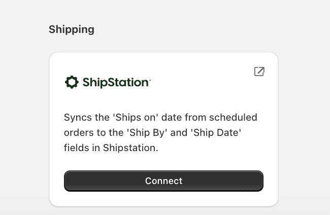Click the Shipping section heading

[x=72, y=29]
